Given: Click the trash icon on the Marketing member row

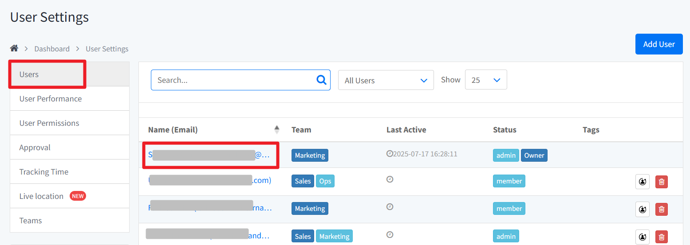Looking at the screenshot, I should pyautogui.click(x=661, y=209).
